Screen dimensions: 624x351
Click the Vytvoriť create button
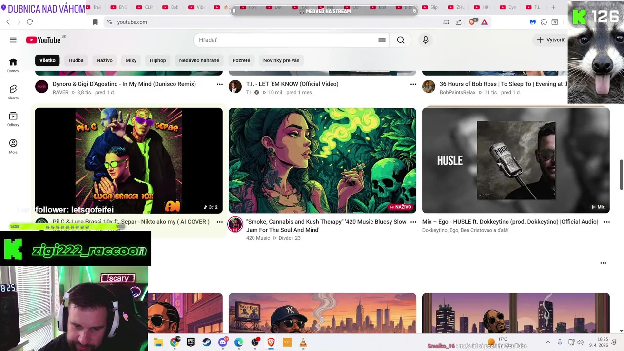551,40
